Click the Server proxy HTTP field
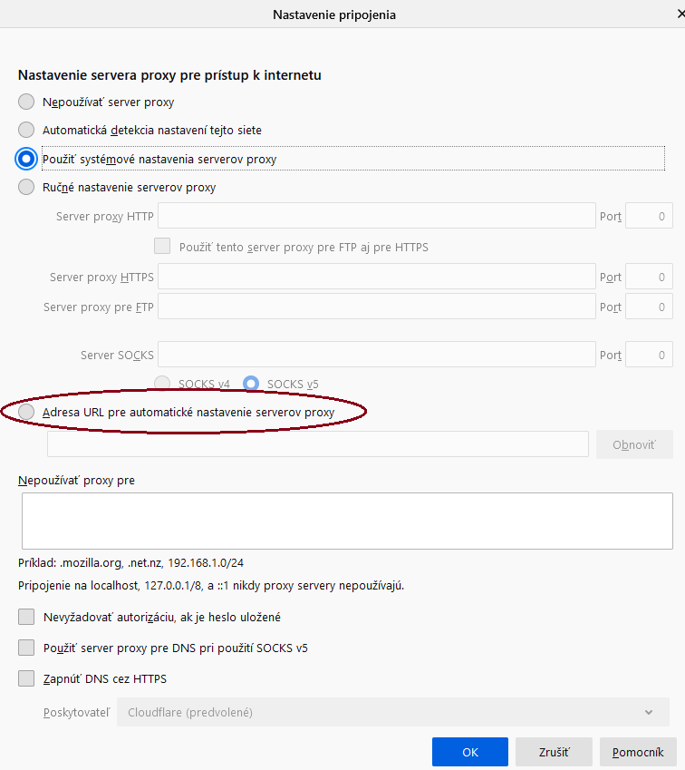Screen dimensions: 685x770 [376, 216]
